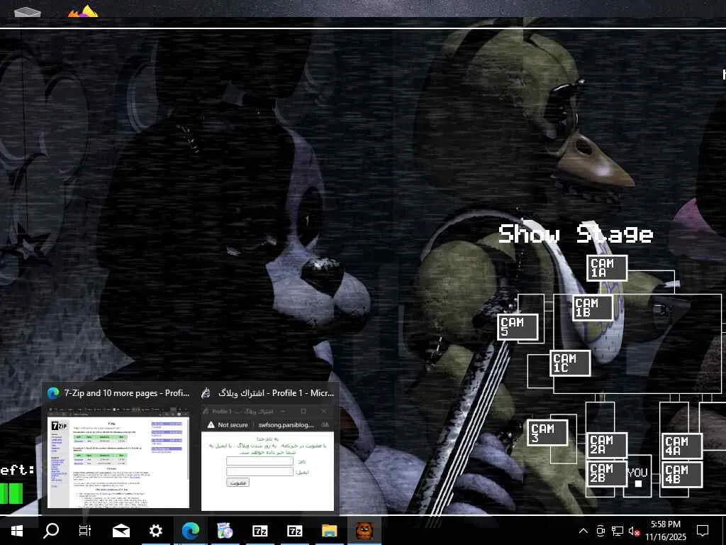Click the Meet Now tray icon
Viewport: 726px width, 545px height.
[601, 531]
